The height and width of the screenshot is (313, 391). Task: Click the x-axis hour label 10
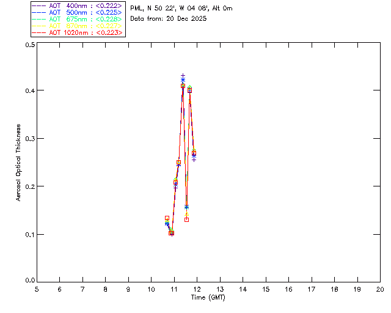tap(151, 289)
